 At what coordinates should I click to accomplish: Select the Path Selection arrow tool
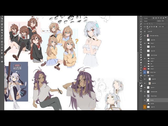(x=141, y=70)
